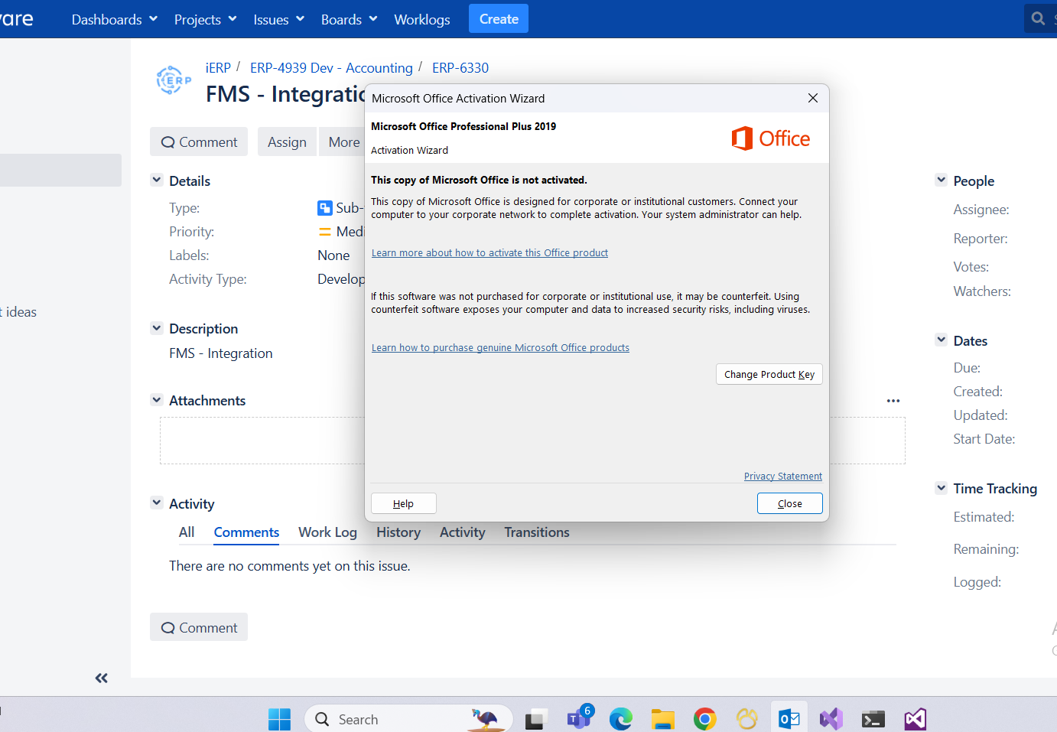Switch to the All activity tab
Viewport: 1057px width, 732px height.
coord(187,532)
